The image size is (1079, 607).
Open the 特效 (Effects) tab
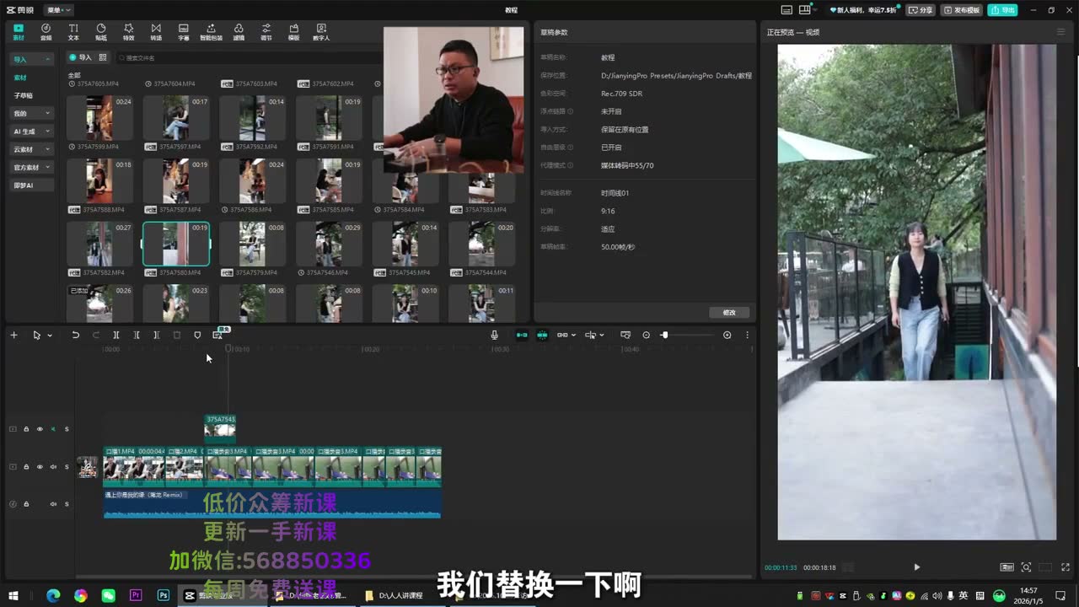[128, 32]
